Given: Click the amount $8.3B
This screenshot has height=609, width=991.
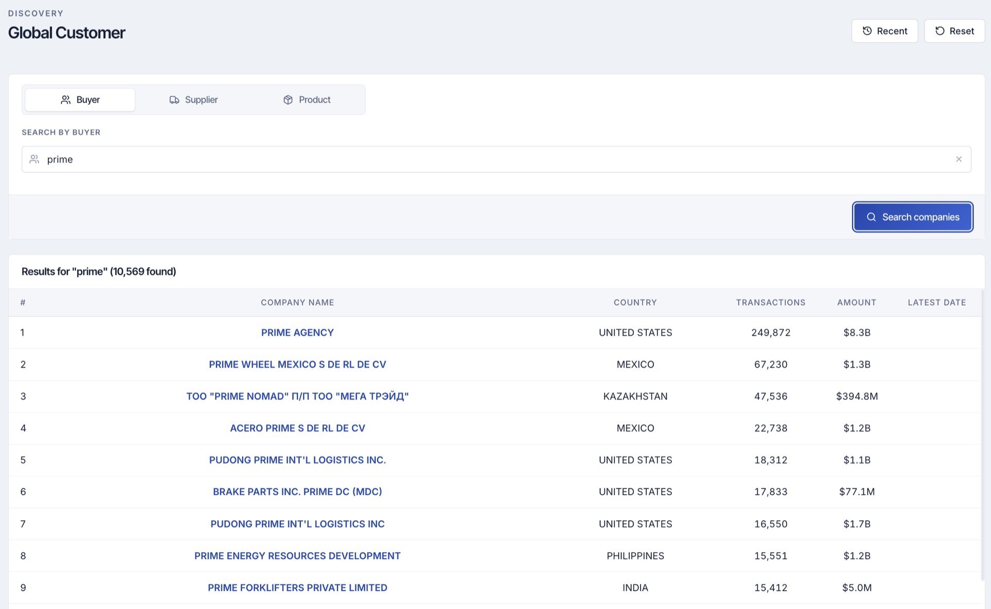Looking at the screenshot, I should [x=857, y=333].
